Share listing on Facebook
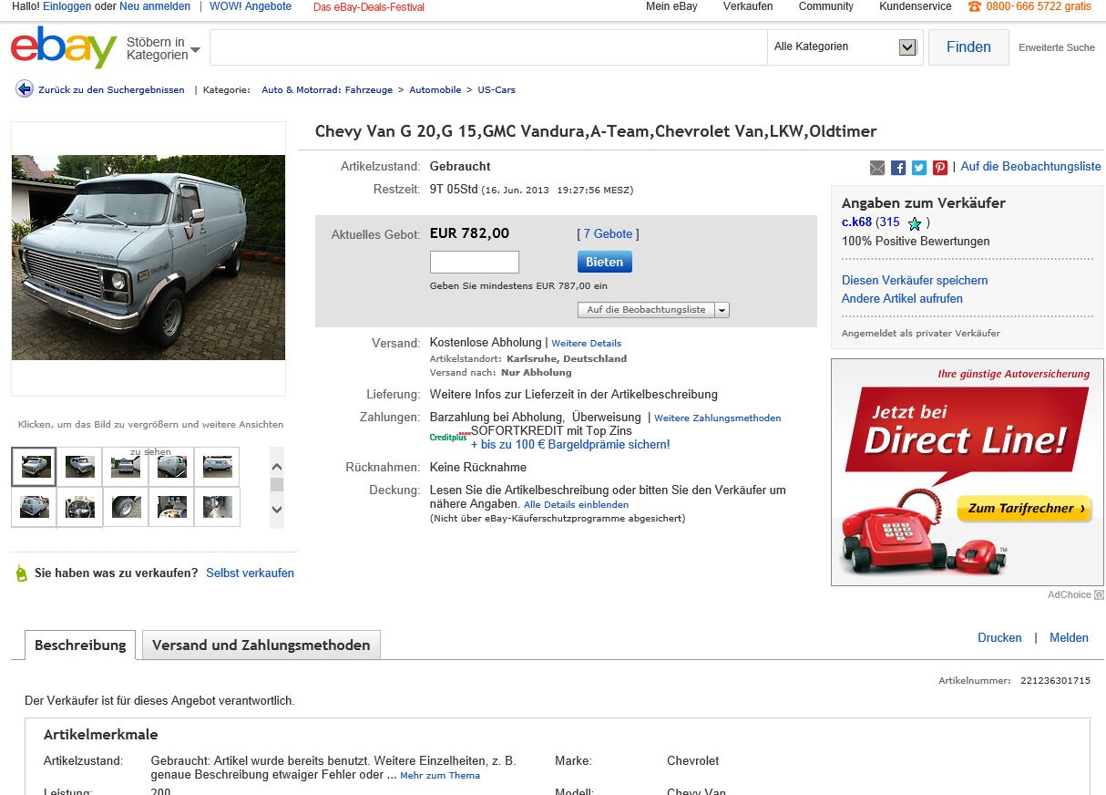 (x=898, y=168)
